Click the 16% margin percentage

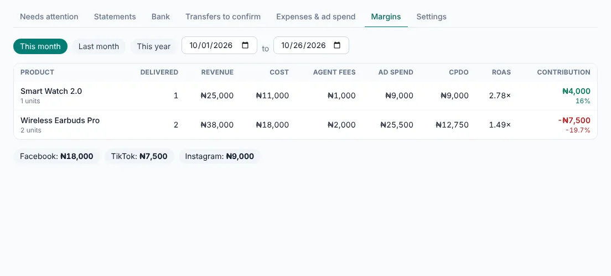pos(583,101)
